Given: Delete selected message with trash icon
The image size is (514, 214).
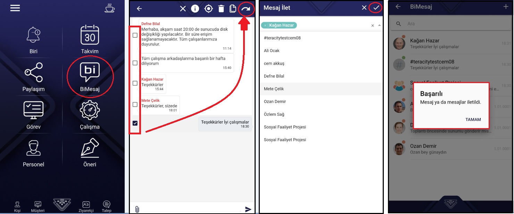Looking at the screenshot, I should click(221, 9).
